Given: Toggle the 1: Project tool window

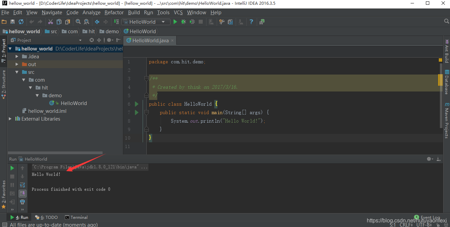Looking at the screenshot, I should [4, 51].
